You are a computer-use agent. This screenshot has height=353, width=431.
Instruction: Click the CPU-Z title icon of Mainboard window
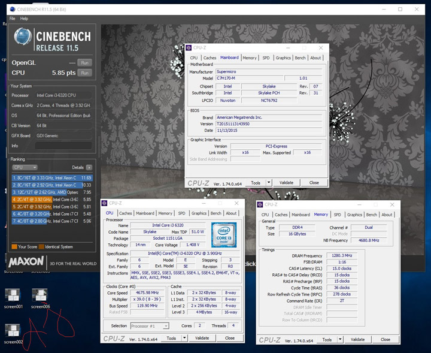pyautogui.click(x=189, y=47)
